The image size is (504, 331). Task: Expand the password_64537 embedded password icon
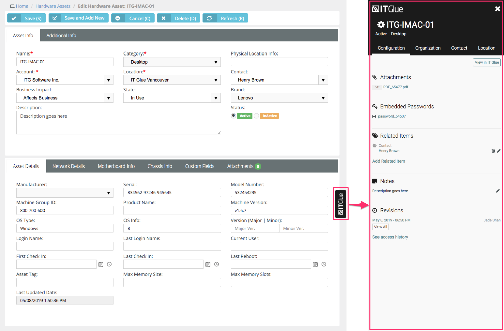tap(374, 117)
